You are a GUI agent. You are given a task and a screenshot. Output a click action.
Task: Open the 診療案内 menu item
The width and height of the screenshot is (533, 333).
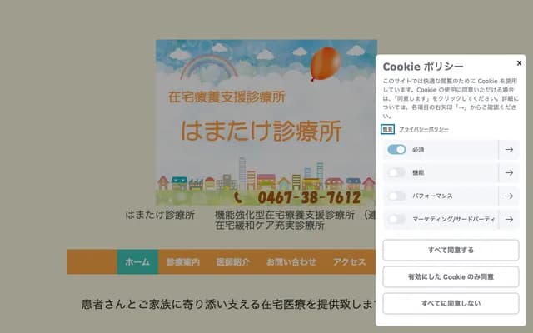point(182,261)
